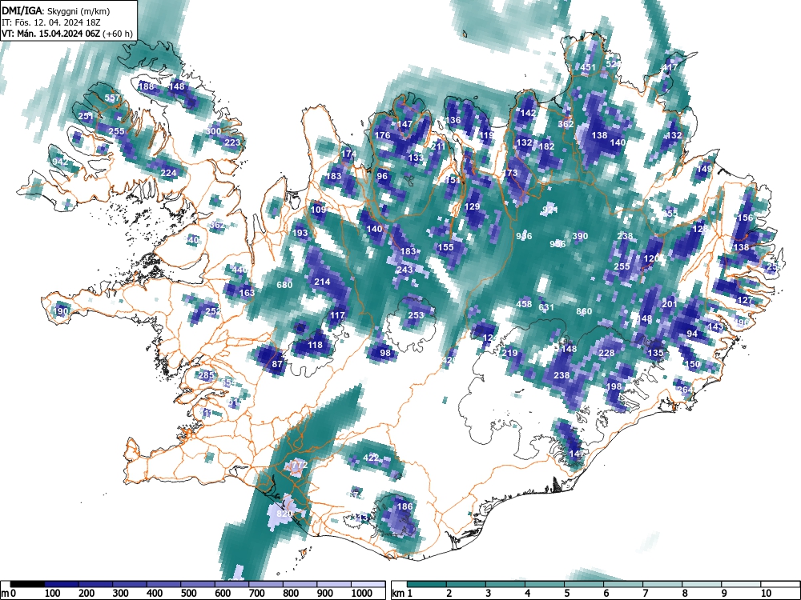The height and width of the screenshot is (600, 801).
Task: Select the map value '176'
Action: (382, 135)
